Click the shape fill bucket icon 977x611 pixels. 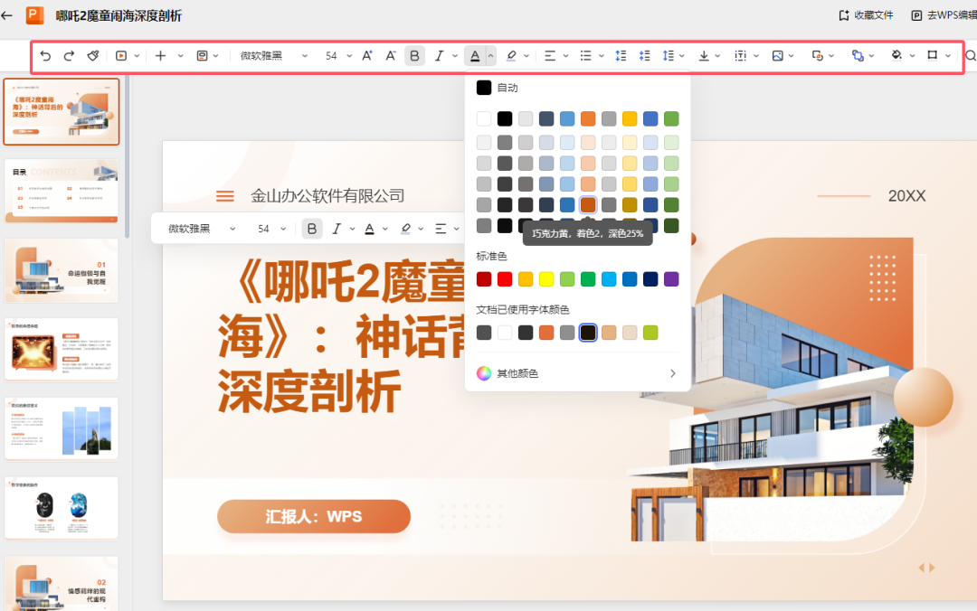pyautogui.click(x=896, y=55)
